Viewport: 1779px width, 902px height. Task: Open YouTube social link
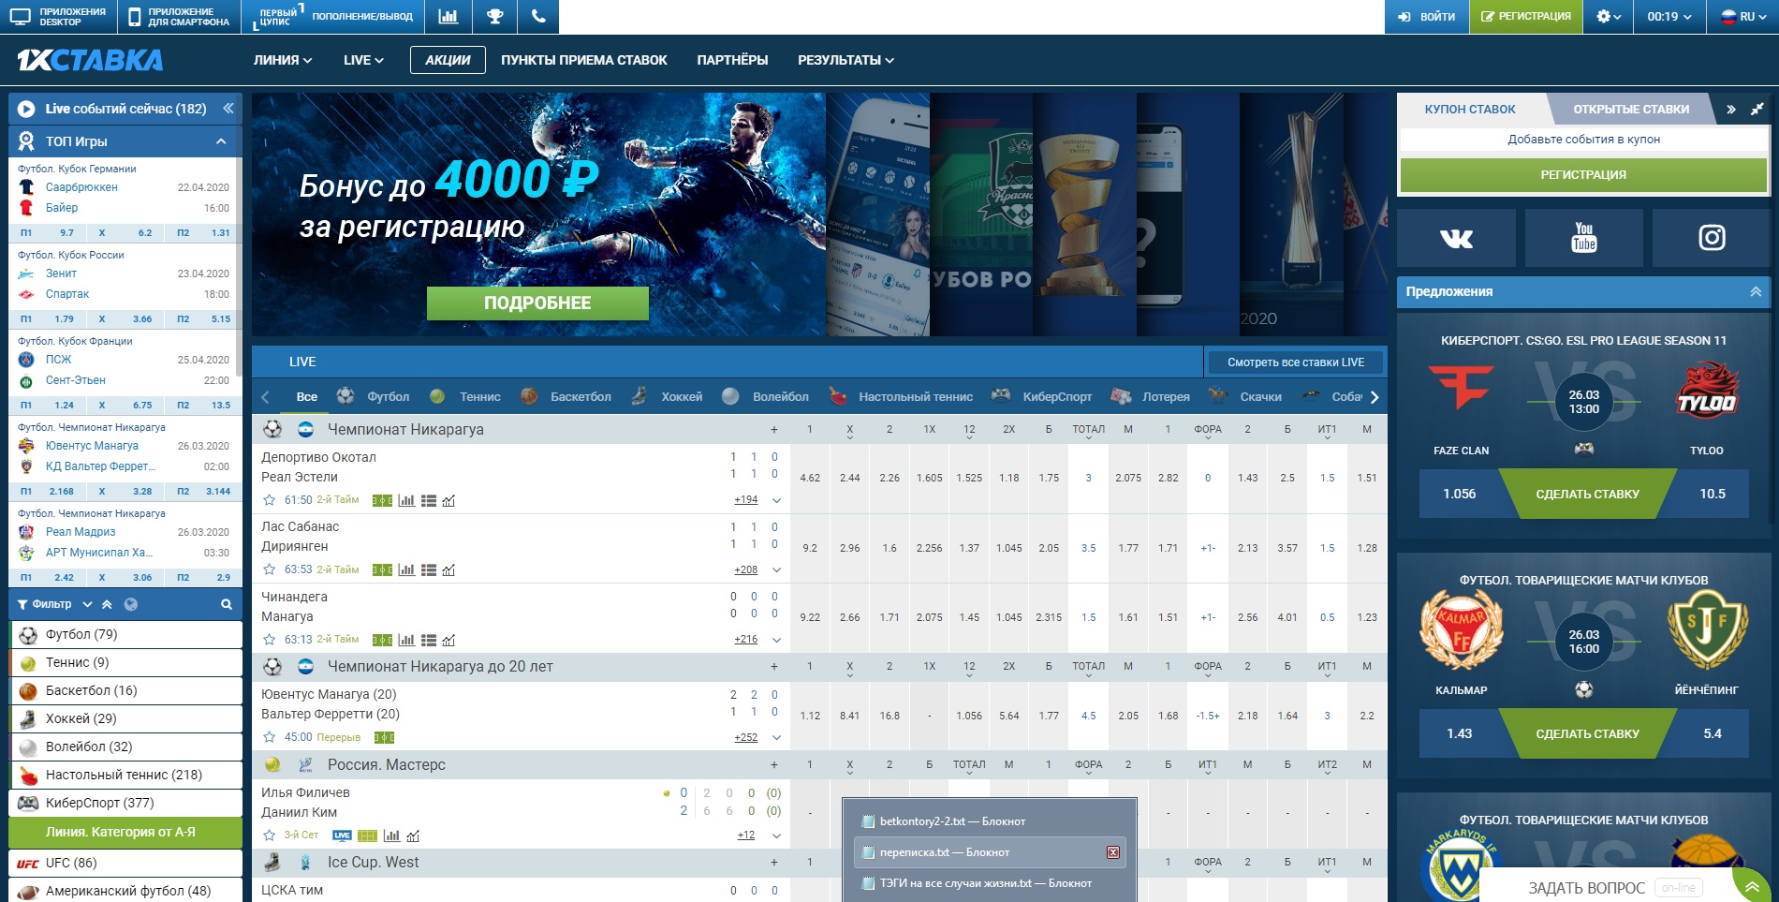1584,238
